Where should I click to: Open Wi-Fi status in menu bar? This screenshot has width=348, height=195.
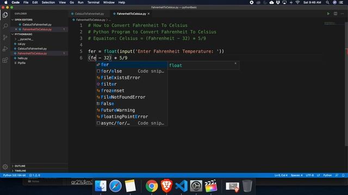[x=297, y=2]
